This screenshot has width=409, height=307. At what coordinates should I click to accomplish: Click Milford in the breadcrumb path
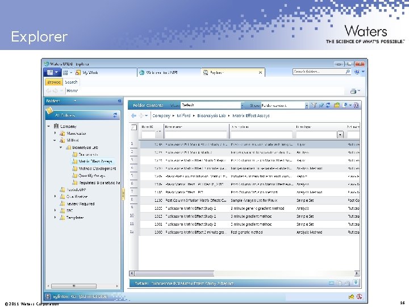(x=183, y=115)
